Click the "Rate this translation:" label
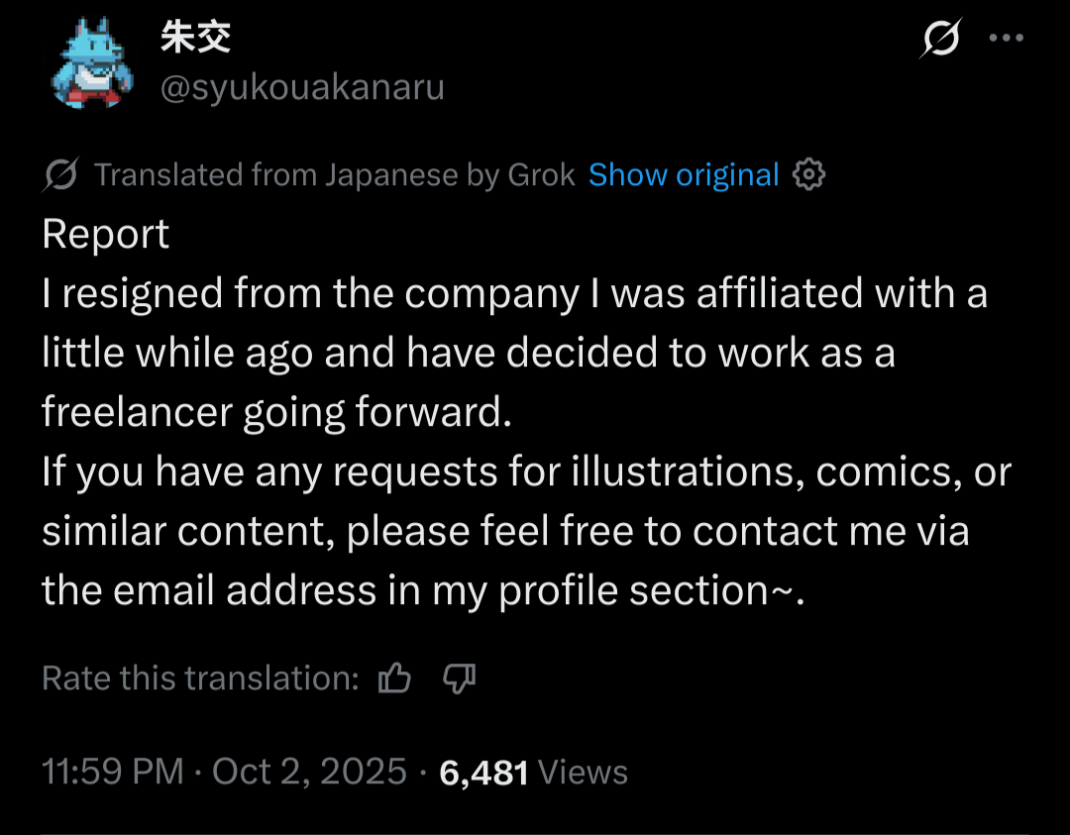This screenshot has height=835, width=1070. point(200,678)
